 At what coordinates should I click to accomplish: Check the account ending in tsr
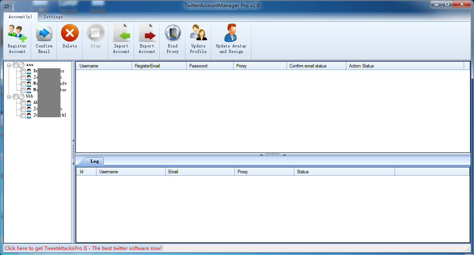[23, 90]
